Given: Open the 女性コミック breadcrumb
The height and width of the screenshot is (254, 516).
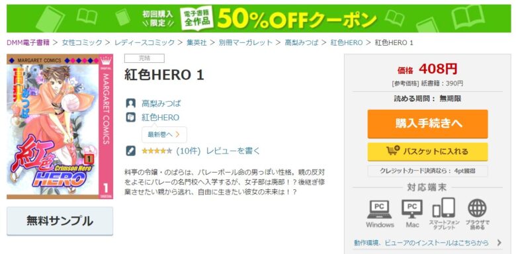Looking at the screenshot, I should tap(82, 42).
